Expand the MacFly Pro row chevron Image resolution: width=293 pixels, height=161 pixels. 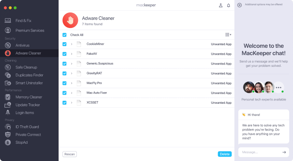click(x=72, y=83)
